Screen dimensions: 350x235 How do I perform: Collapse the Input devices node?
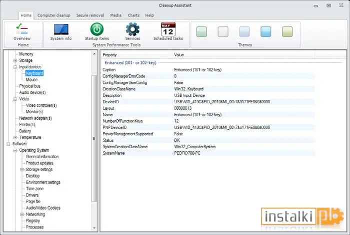coord(15,67)
